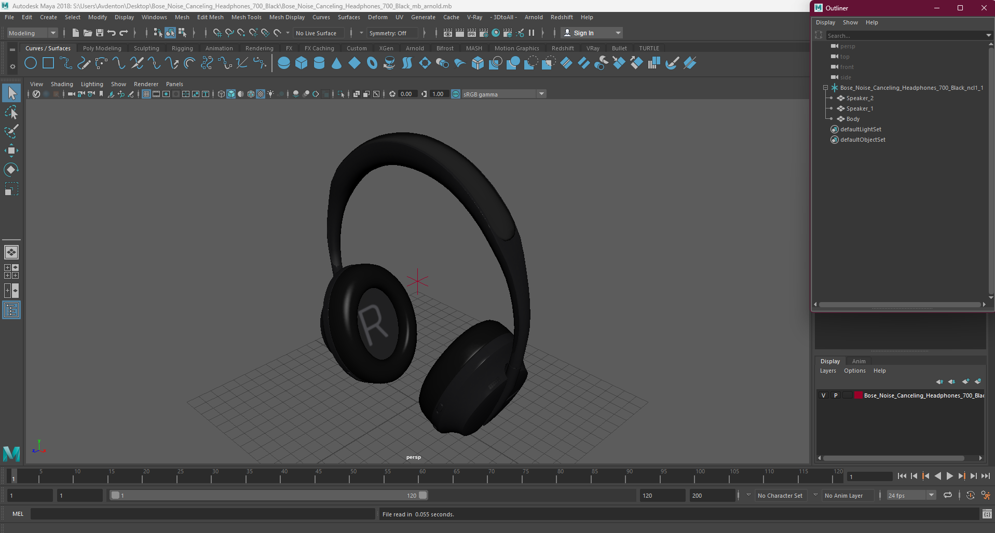The width and height of the screenshot is (995, 533).
Task: Switch to the Rigging shelf tab
Action: [182, 48]
